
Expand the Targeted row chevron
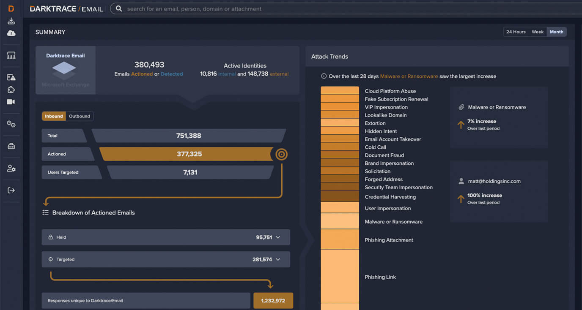click(x=278, y=259)
